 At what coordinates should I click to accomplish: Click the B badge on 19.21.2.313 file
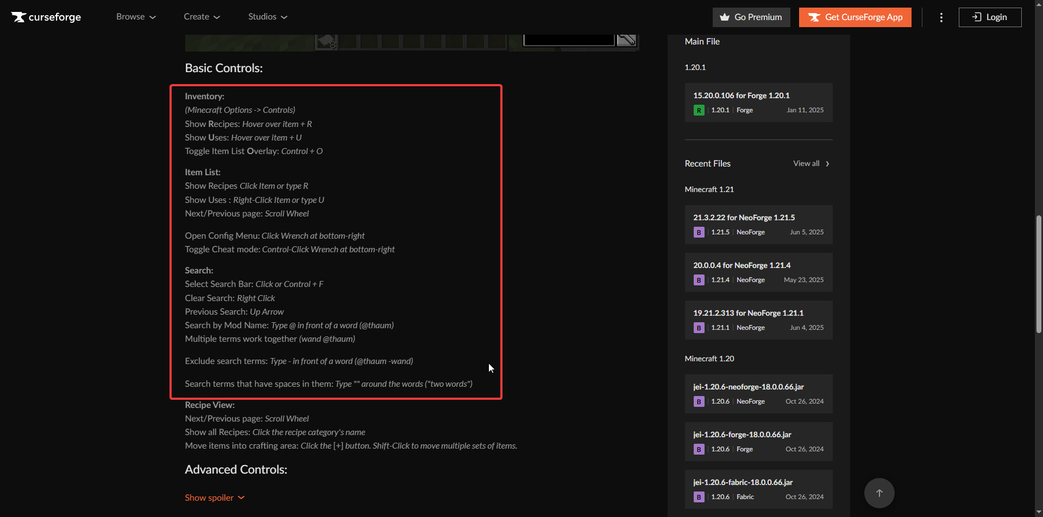[698, 328]
